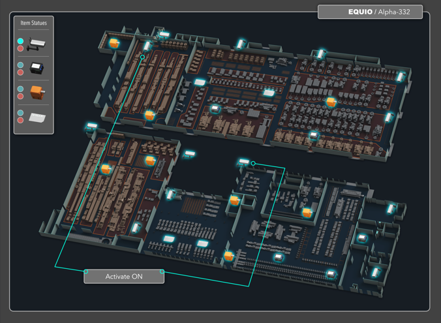Select the light panel in the center of the upper-middle hall

pos(269,93)
